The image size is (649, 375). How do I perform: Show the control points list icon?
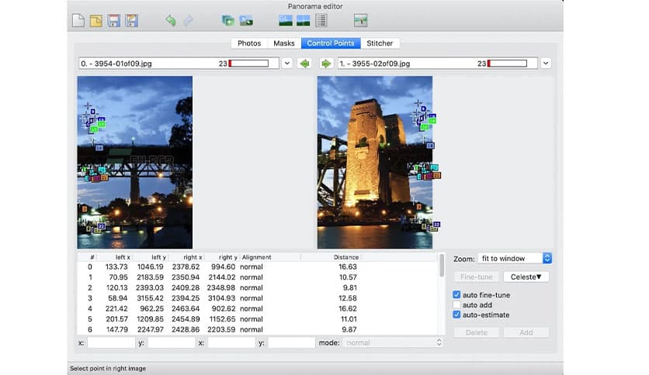click(x=323, y=21)
